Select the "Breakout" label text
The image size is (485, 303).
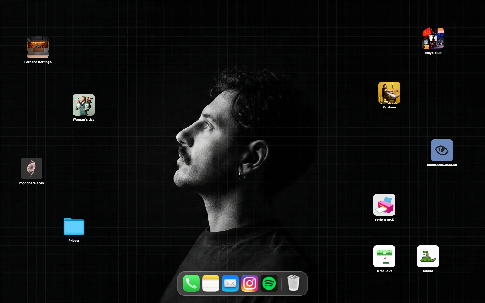[384, 271]
